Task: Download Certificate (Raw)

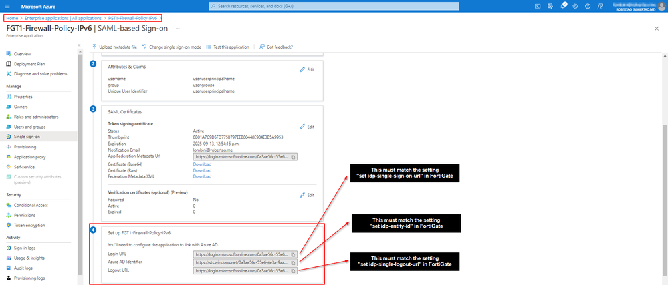Action: [202, 170]
